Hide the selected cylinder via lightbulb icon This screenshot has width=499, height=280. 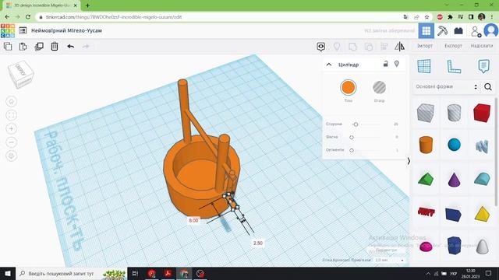397,64
